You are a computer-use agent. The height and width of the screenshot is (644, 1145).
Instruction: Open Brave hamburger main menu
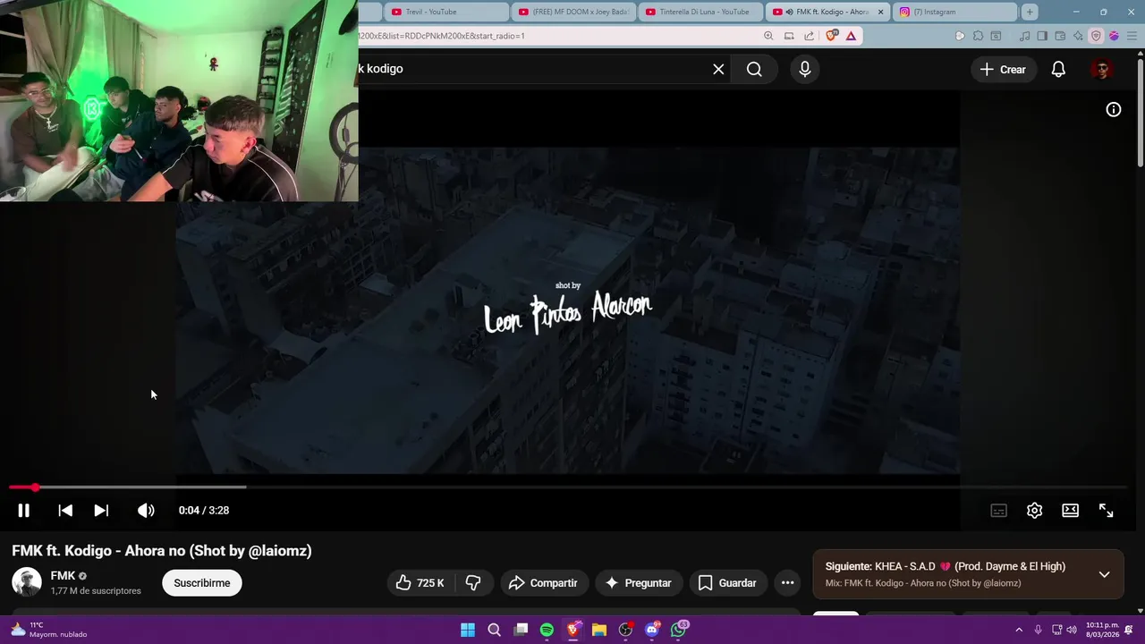(1130, 36)
